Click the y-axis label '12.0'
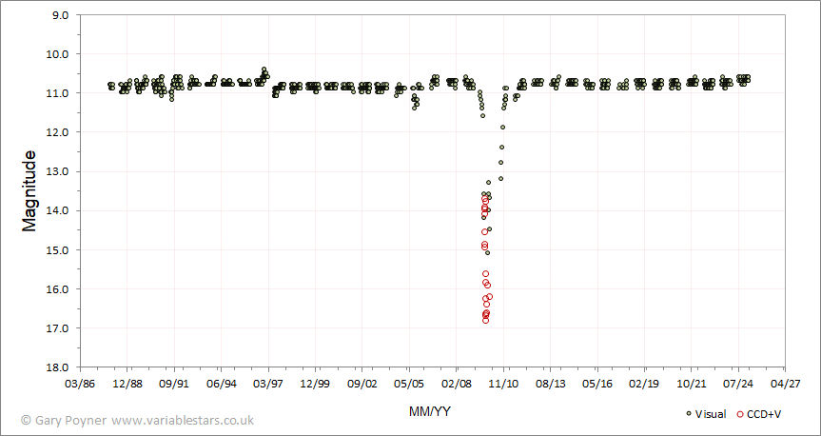 click(60, 132)
